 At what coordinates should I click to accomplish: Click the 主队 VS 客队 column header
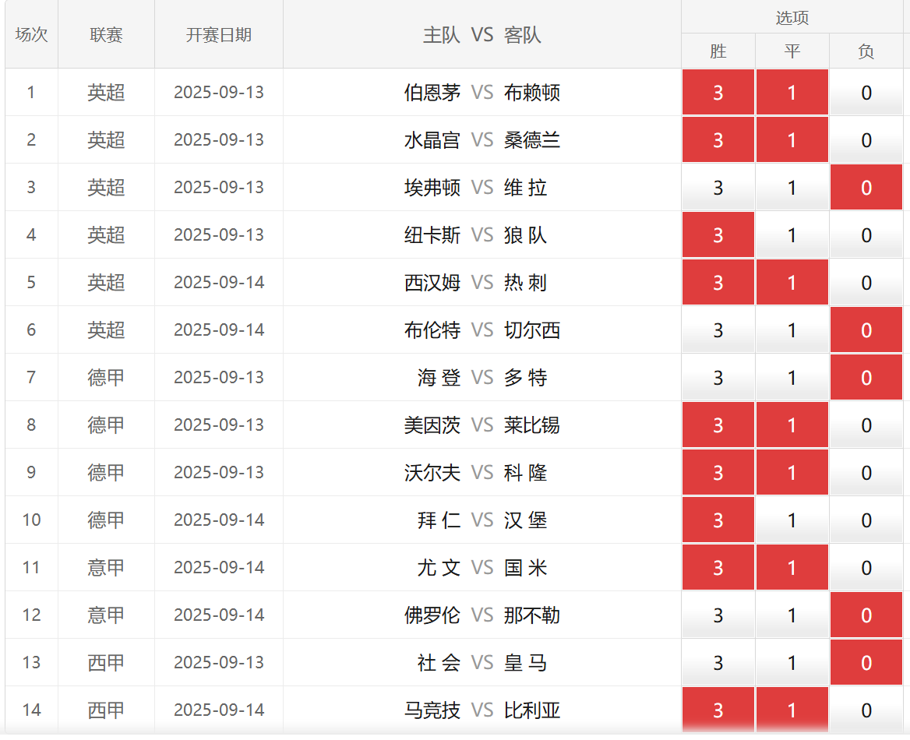(481, 35)
